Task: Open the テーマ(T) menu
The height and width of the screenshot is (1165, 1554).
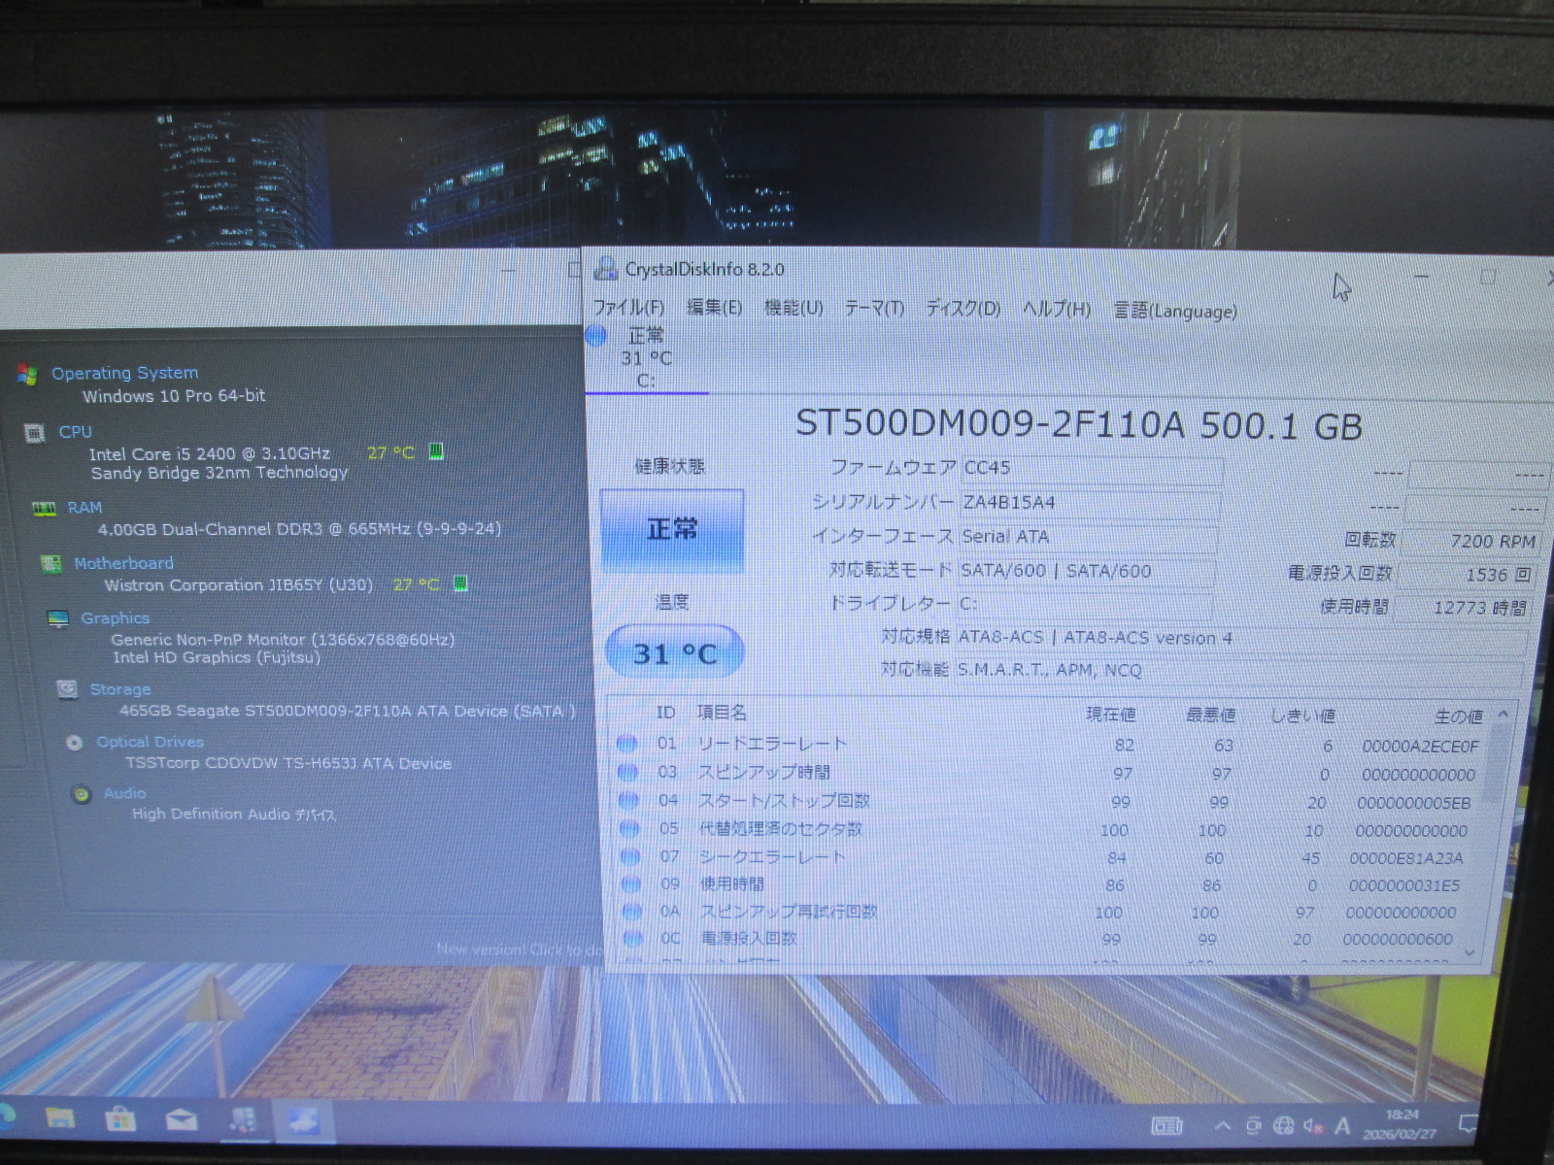Action: click(873, 308)
